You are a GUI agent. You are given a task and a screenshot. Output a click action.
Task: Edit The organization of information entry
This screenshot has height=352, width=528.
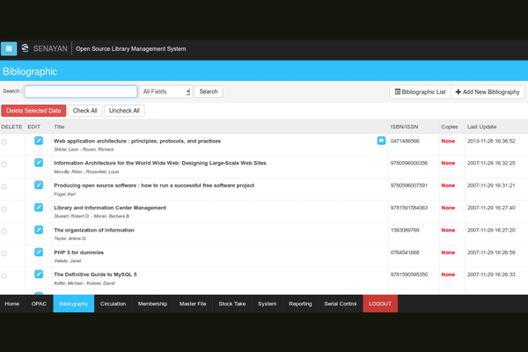coord(39,230)
